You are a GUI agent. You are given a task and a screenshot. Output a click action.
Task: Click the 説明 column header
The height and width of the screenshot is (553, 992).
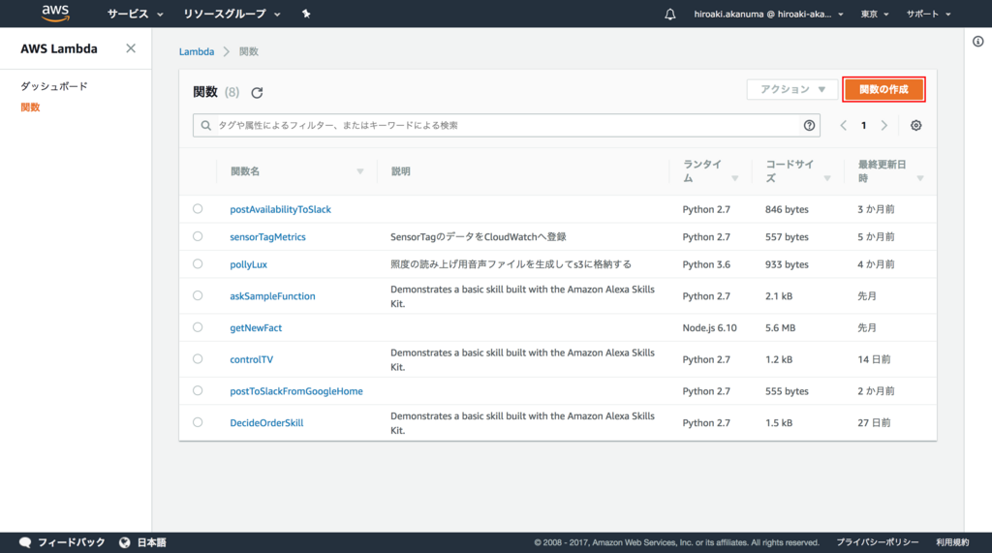tap(400, 171)
